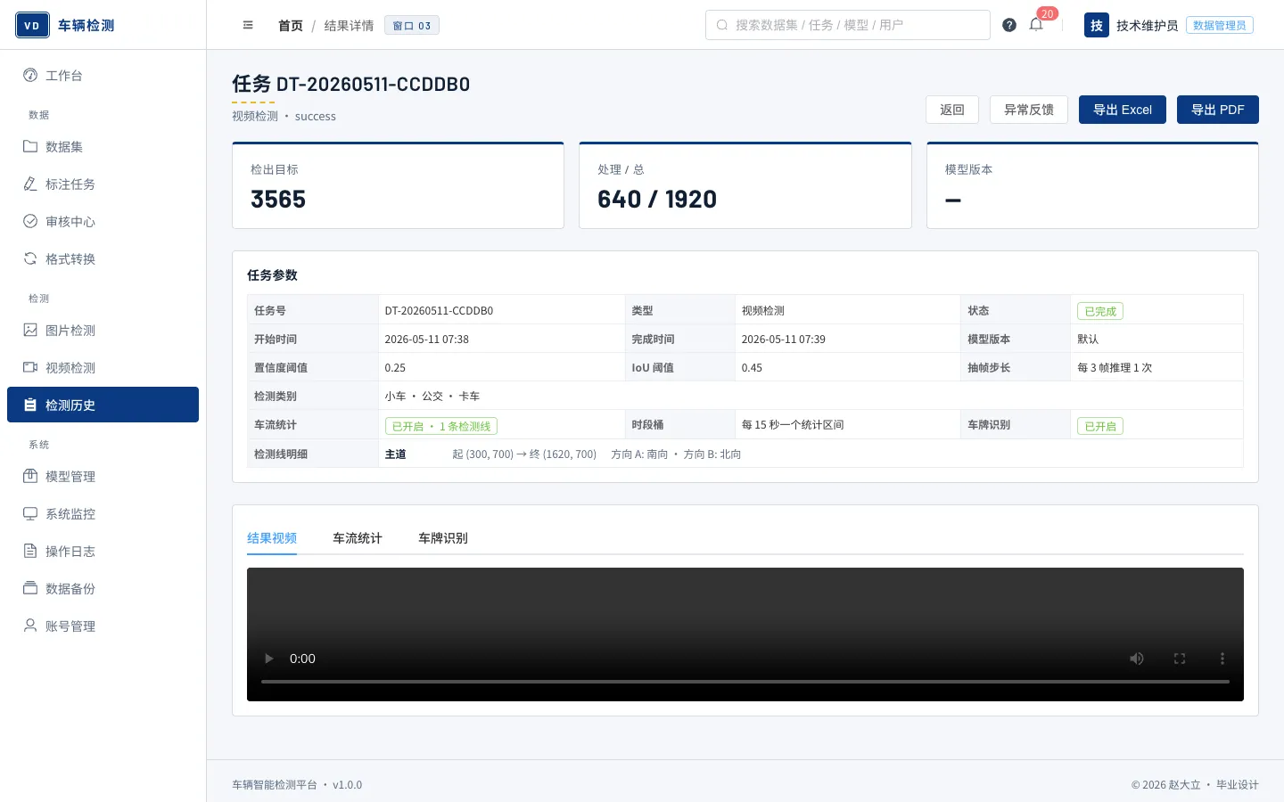Open 标注任务 in the sidebar

[x=103, y=184]
